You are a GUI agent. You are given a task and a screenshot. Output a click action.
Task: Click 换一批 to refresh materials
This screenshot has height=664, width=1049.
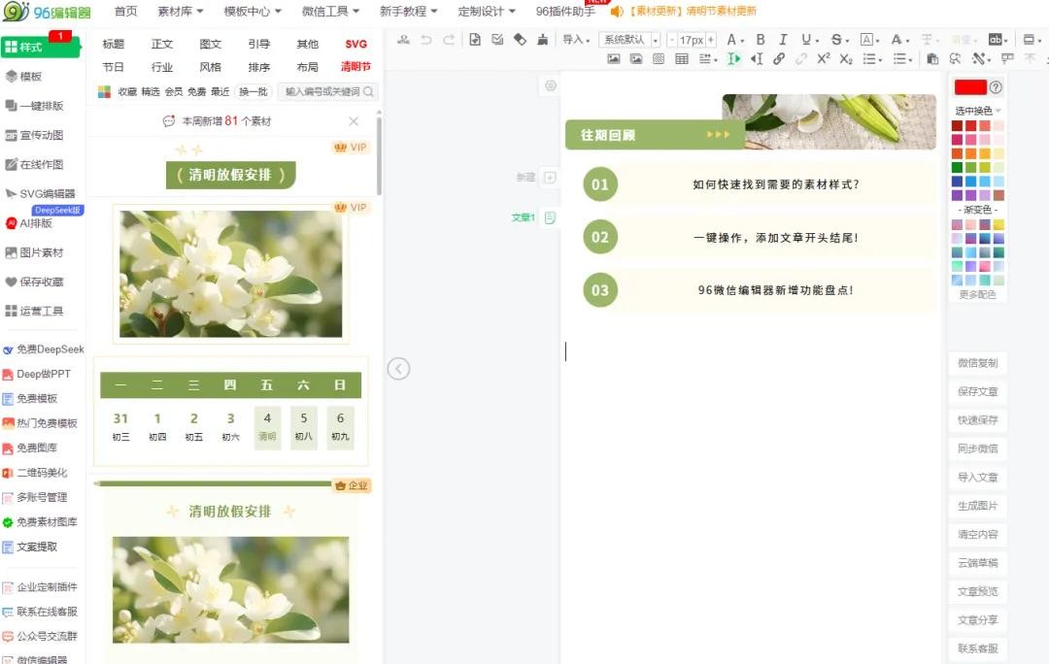point(253,92)
